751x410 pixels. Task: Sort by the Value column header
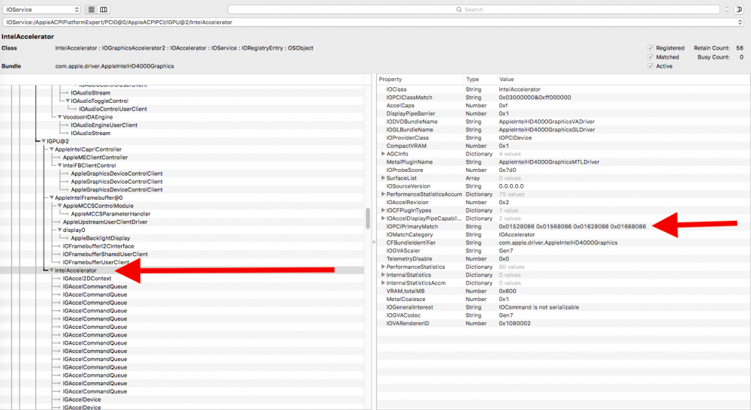623,80
